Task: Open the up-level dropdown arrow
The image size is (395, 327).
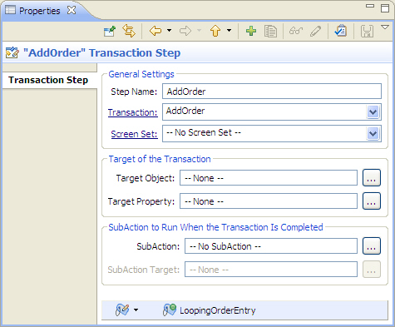Action: 229,30
